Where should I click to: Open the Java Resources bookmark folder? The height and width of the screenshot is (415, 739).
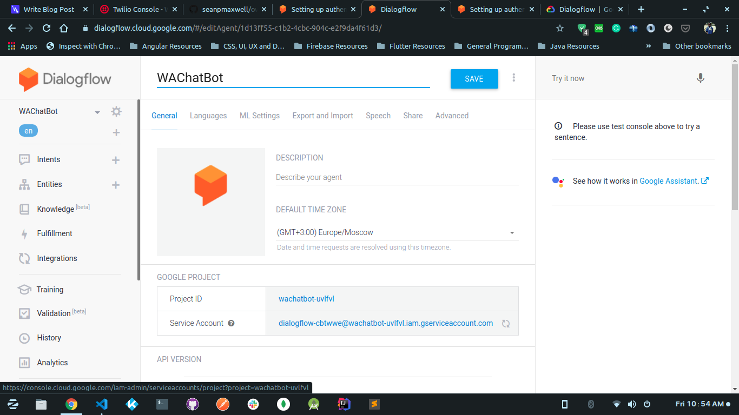[569, 46]
